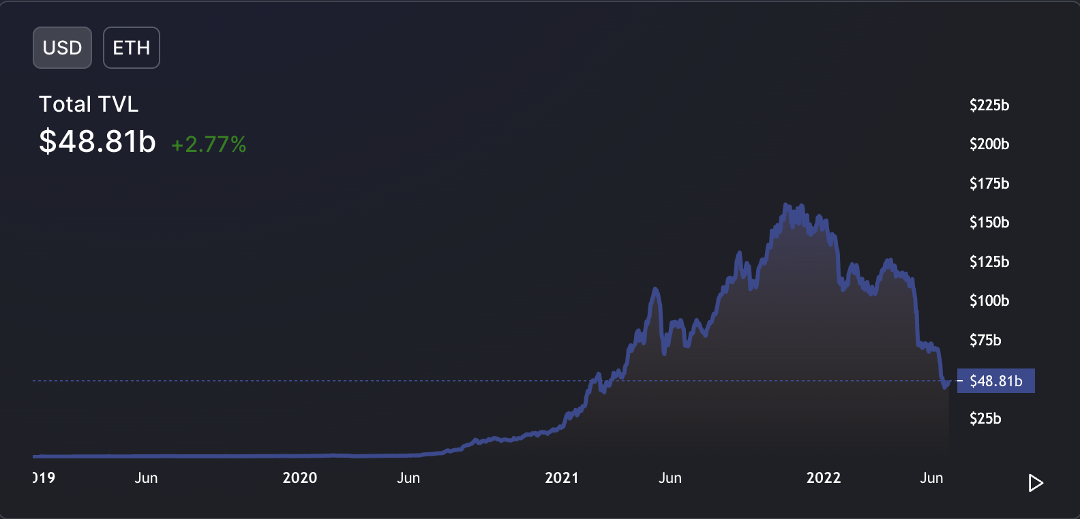Screen dimensions: 1080x519
Task: Click the $200b y-axis label
Action: [x=989, y=144]
